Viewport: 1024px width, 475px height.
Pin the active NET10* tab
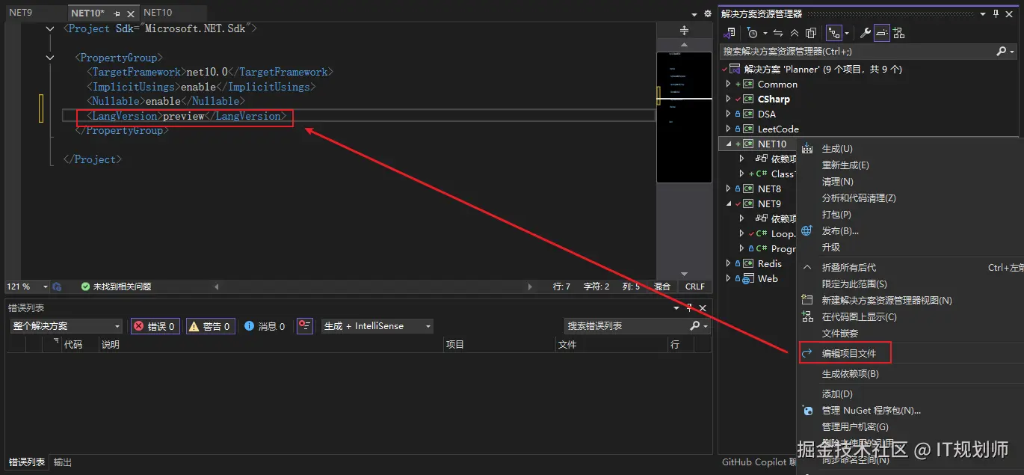[x=117, y=14]
